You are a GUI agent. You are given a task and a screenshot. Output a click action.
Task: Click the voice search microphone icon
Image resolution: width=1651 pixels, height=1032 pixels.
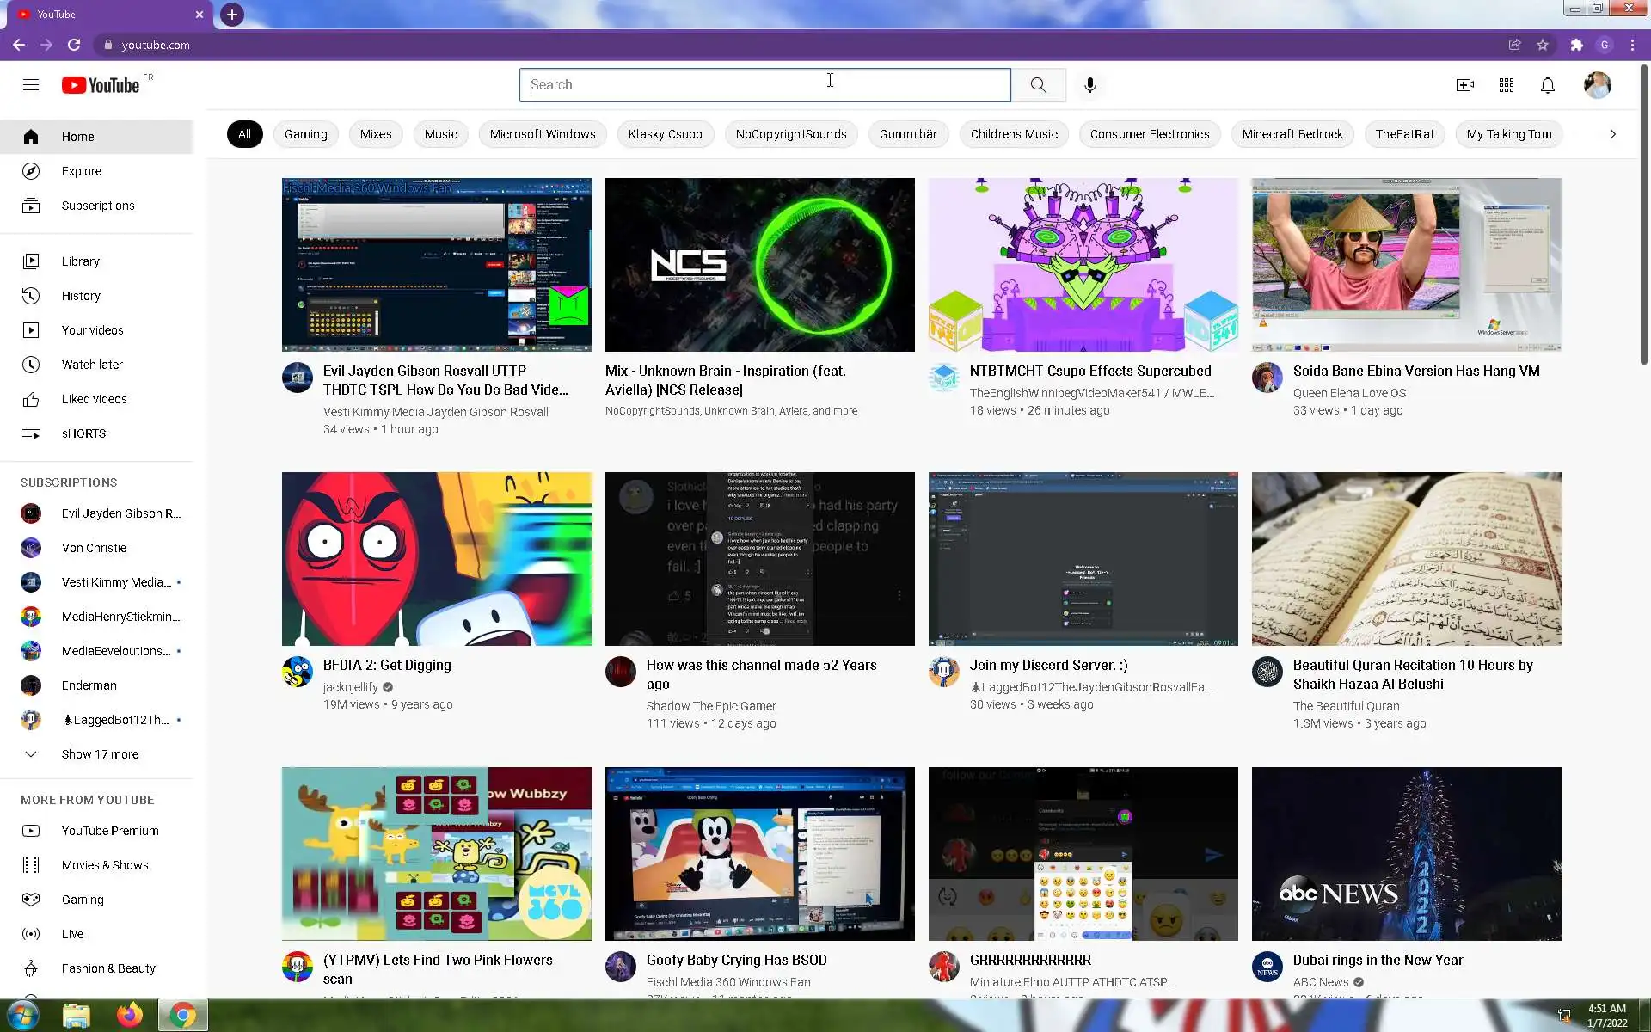coord(1089,85)
